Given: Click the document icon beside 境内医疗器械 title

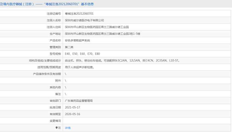Looking at the screenshot, I should [1, 4].
